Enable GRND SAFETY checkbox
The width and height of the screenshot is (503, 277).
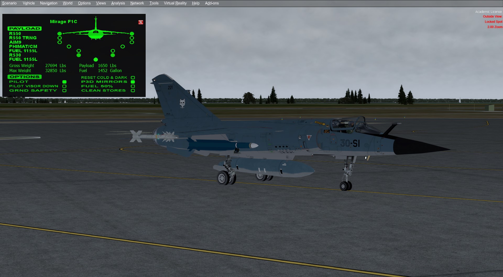pos(64,91)
